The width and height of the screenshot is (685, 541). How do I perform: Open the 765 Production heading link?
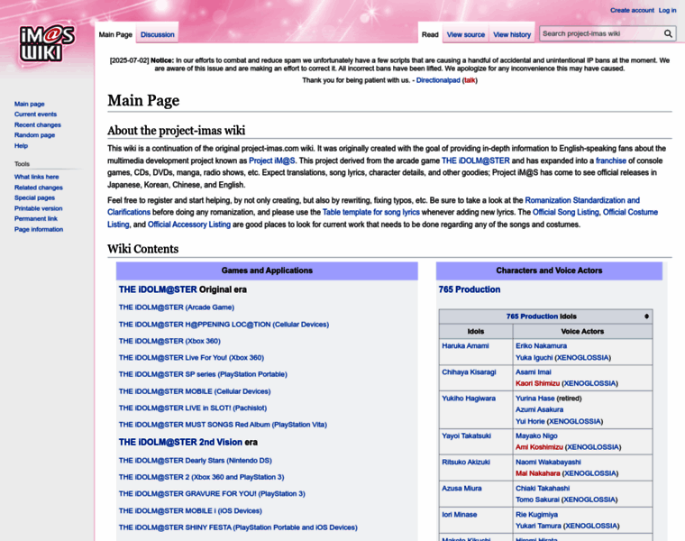[470, 289]
